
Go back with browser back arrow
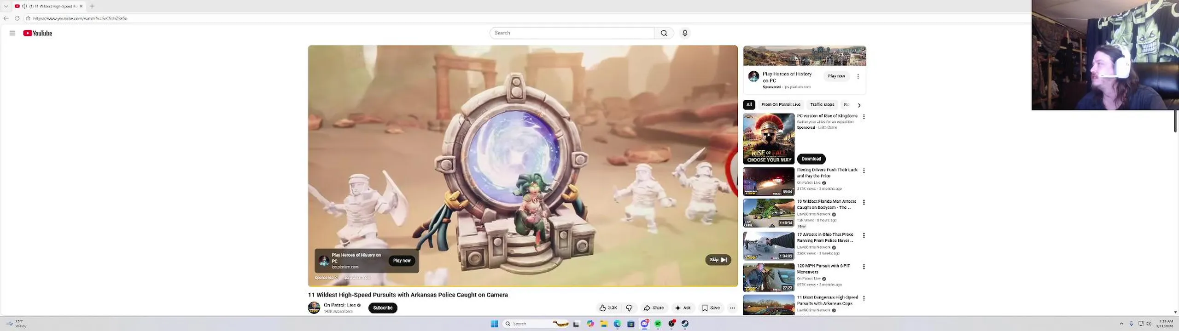click(x=6, y=18)
